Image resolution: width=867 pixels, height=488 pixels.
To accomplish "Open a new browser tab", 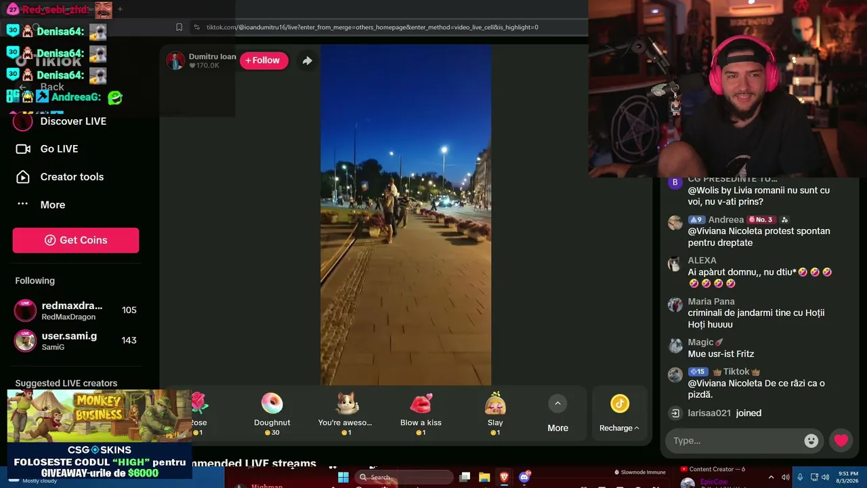I will (x=120, y=9).
